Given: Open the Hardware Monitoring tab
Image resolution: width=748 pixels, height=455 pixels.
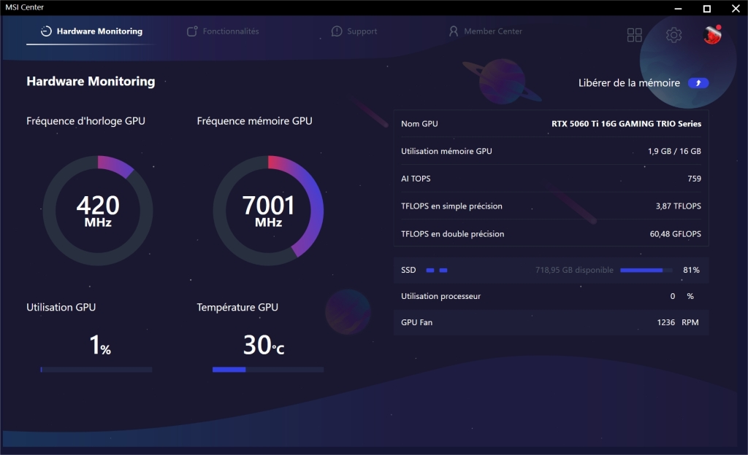Looking at the screenshot, I should click(x=91, y=31).
